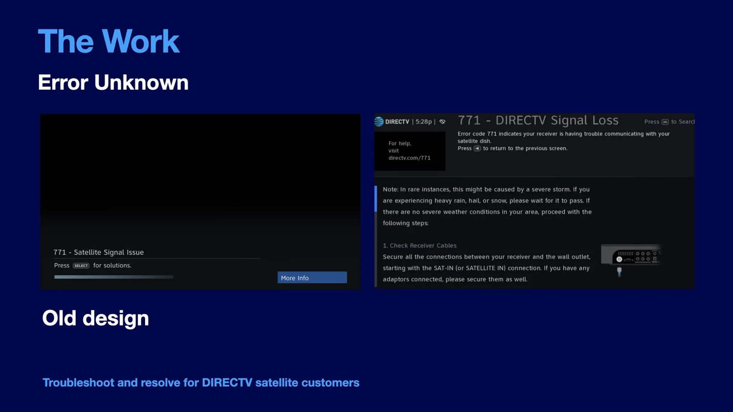Click 'Press SELECT for solutions' text
The height and width of the screenshot is (412, 733).
click(x=93, y=266)
